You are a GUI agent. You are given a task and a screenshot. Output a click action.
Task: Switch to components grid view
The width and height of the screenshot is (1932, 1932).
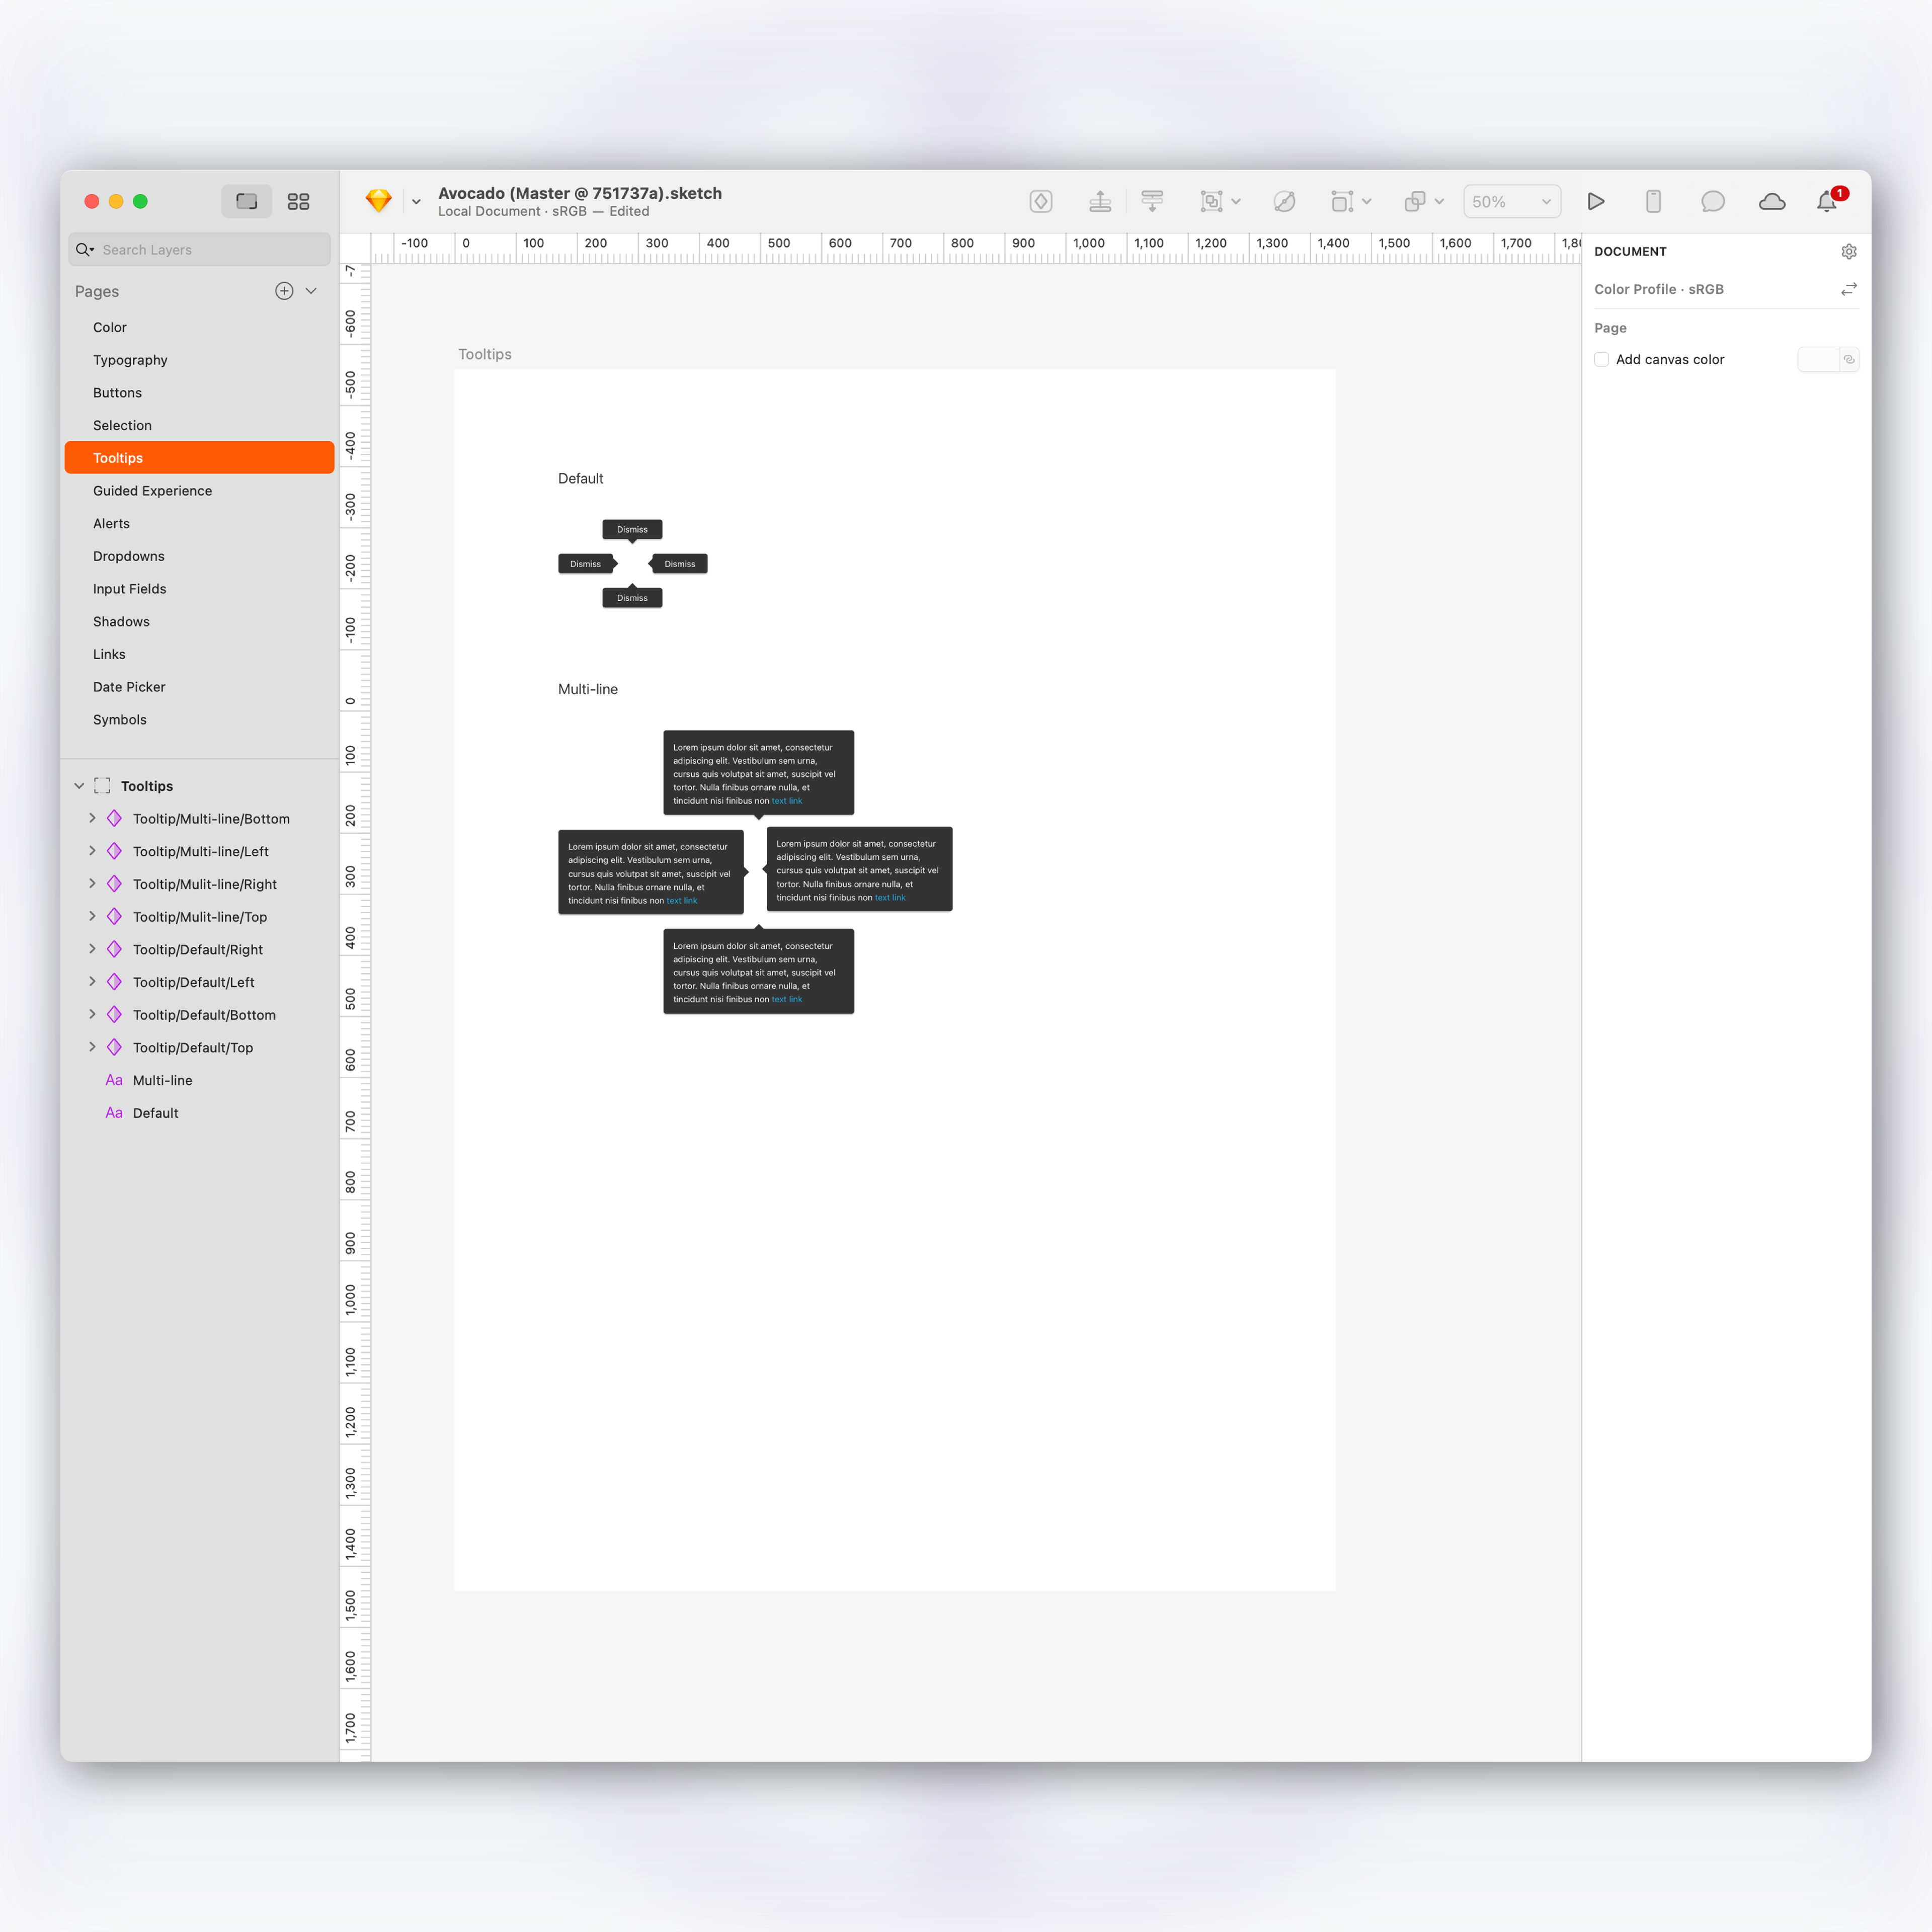[x=298, y=202]
